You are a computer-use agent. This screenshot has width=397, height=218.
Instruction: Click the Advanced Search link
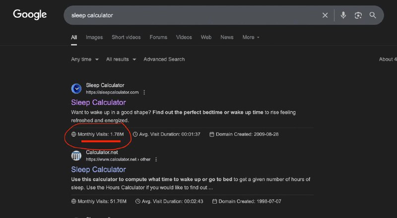[x=164, y=59]
